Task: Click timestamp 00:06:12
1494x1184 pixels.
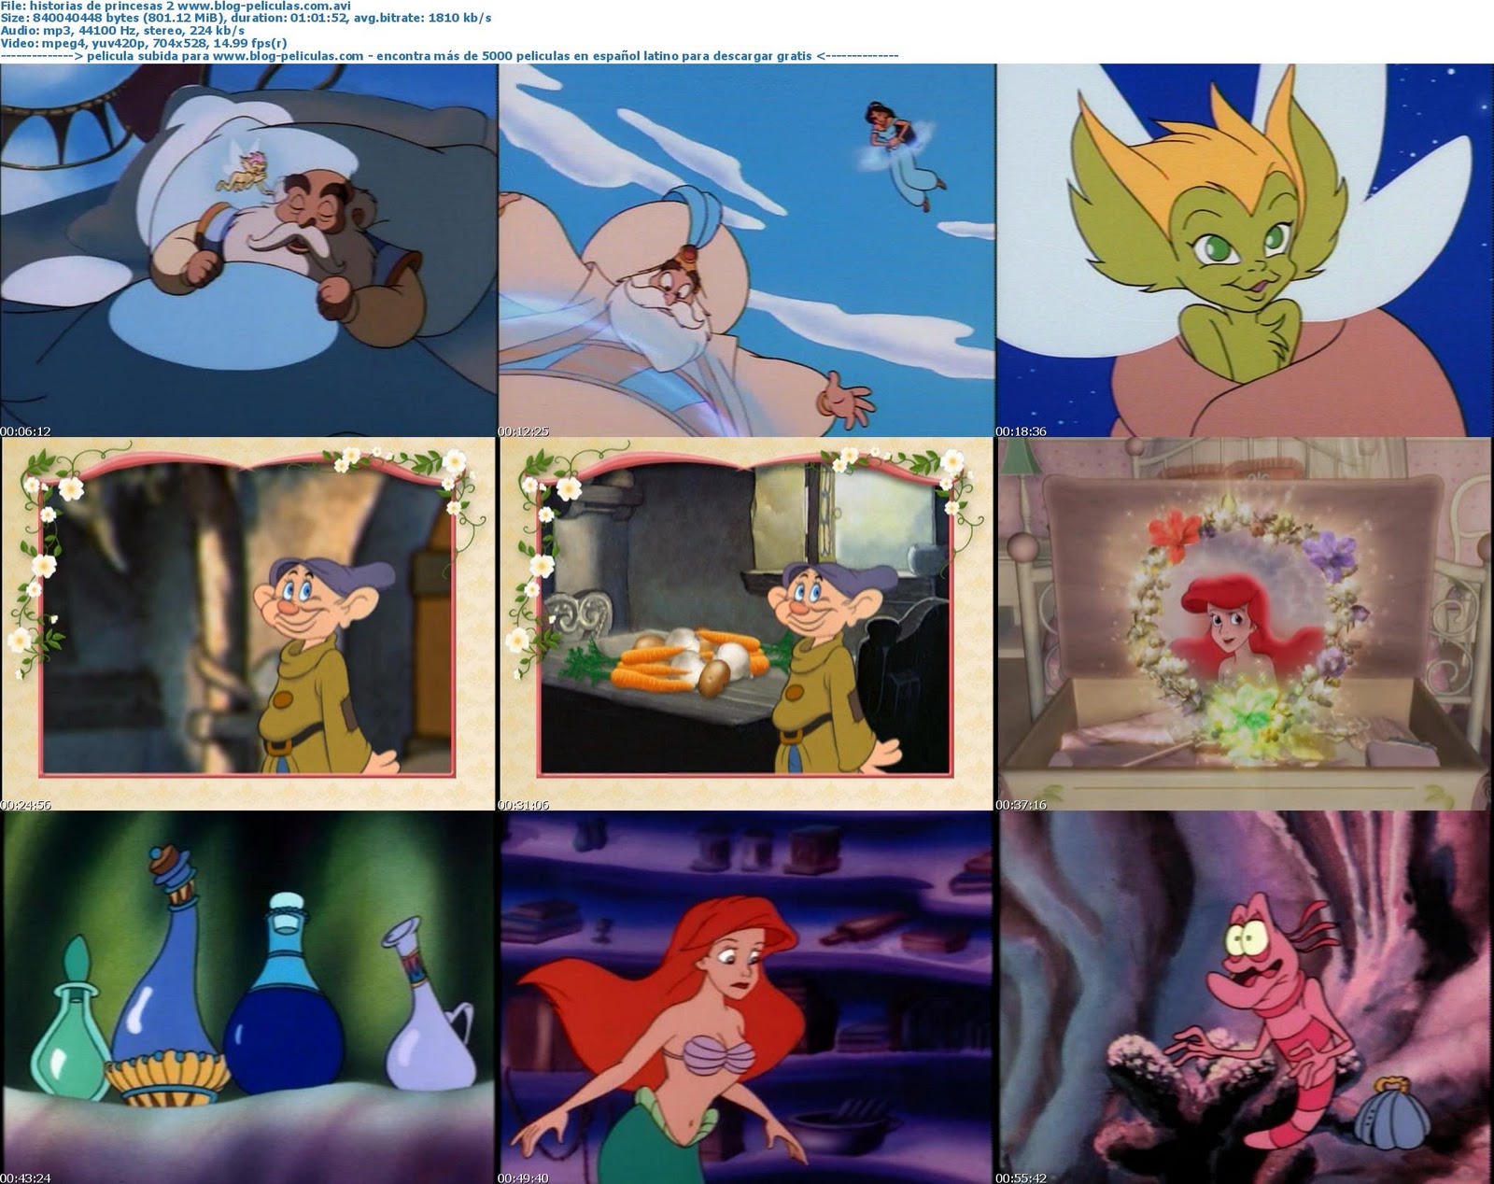Action: coord(25,431)
